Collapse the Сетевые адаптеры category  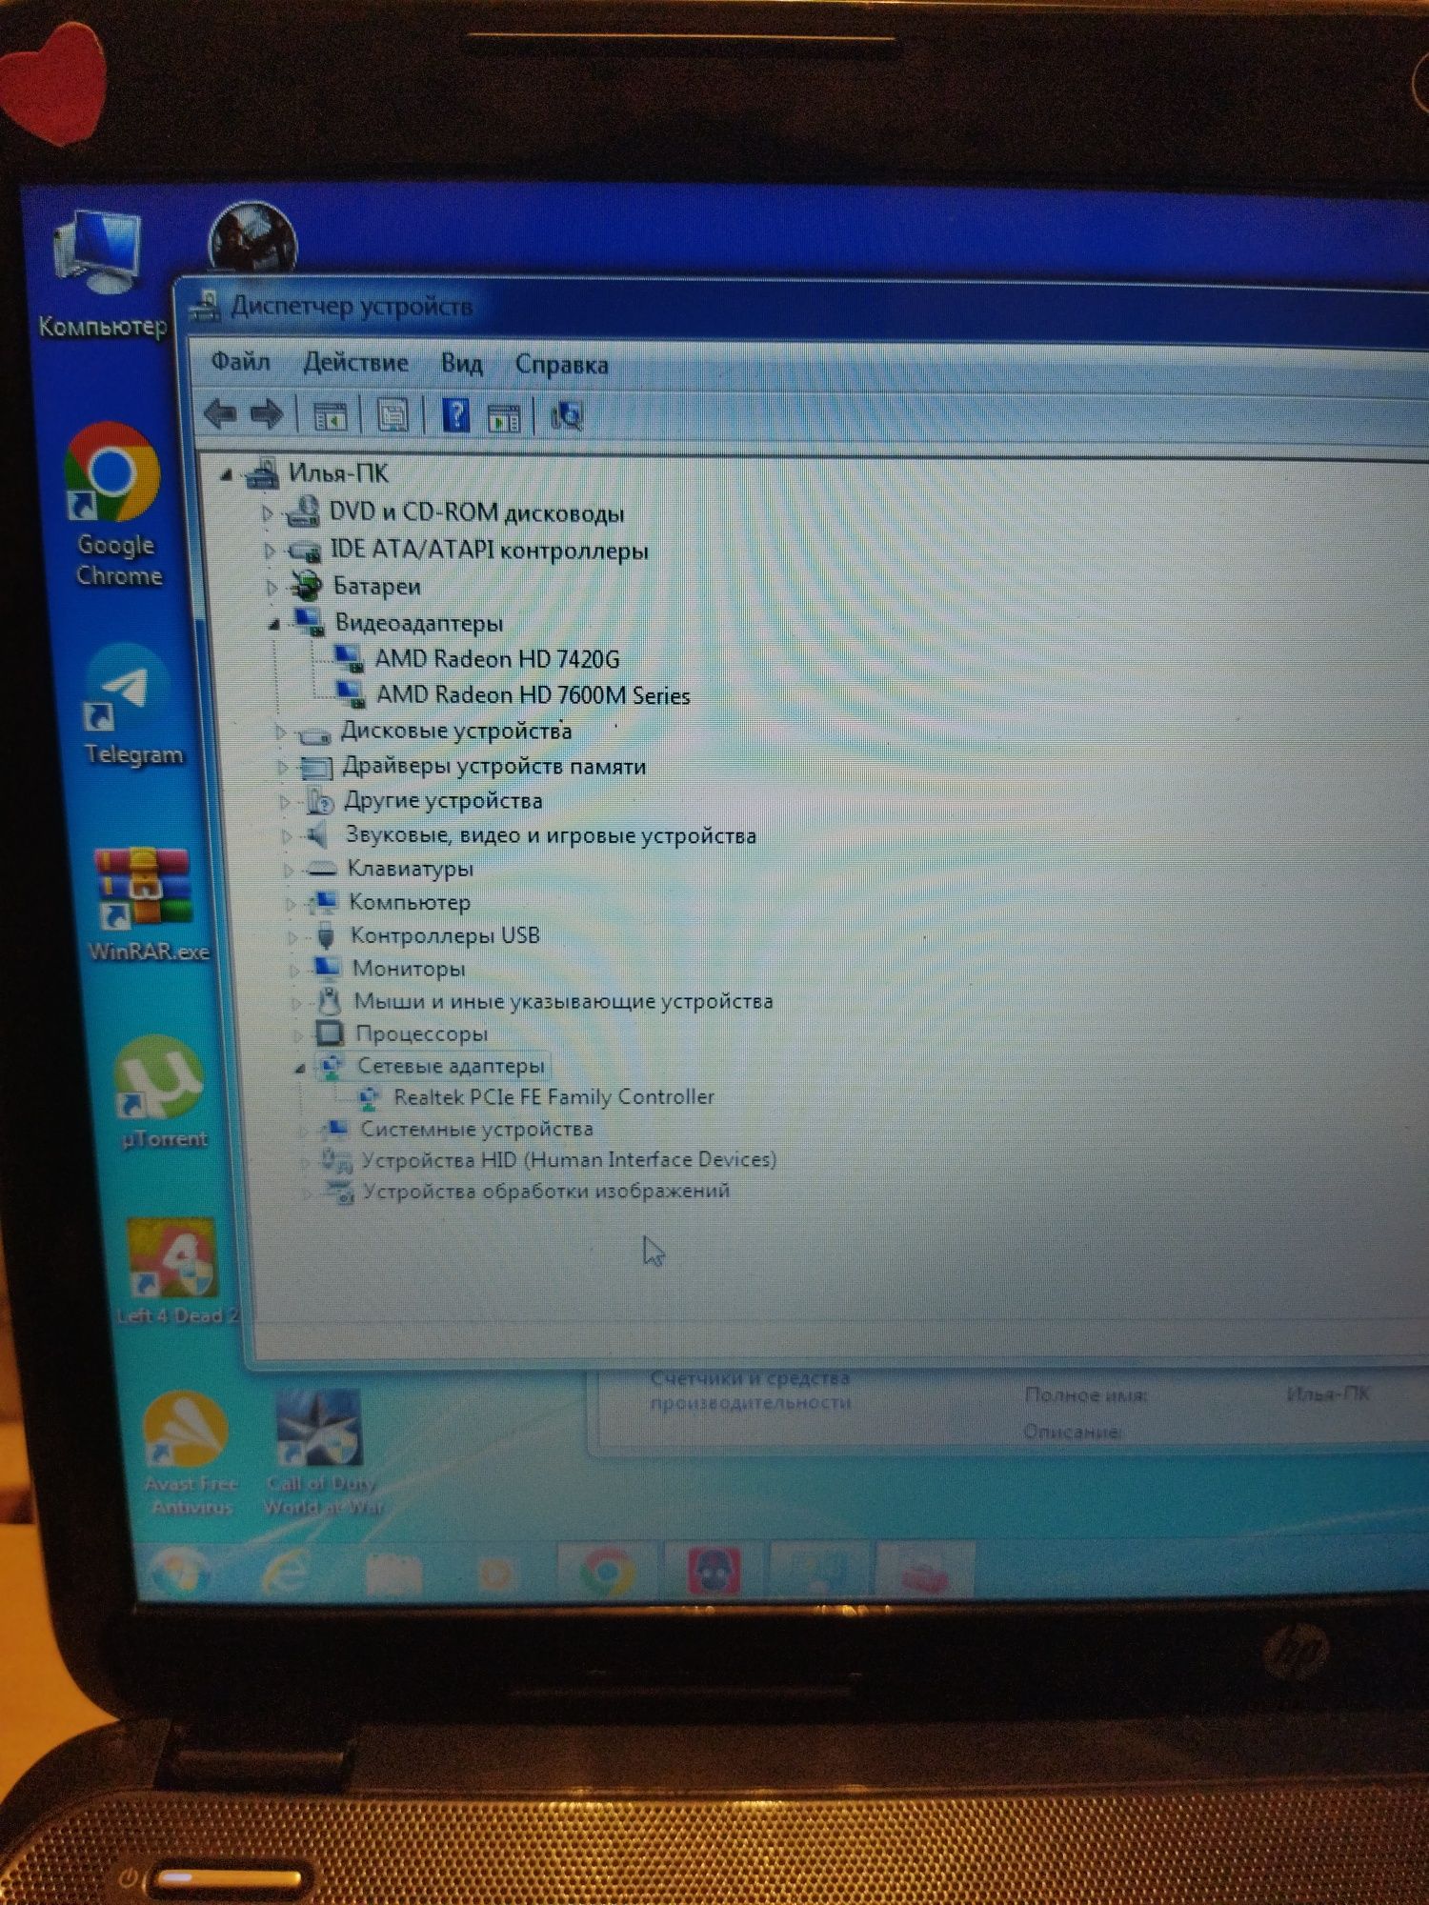point(299,1069)
